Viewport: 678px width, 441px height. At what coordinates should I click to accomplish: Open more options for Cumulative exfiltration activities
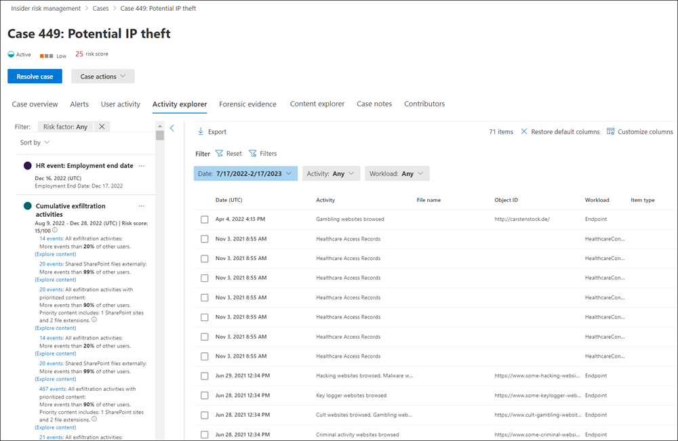pos(141,206)
